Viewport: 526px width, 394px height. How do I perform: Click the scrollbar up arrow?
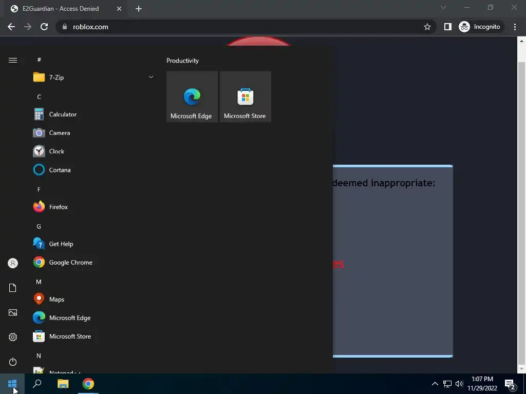pos(521,41)
